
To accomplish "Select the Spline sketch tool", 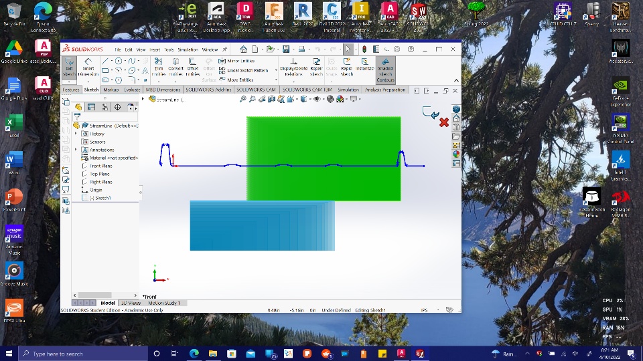I will 132,61.
